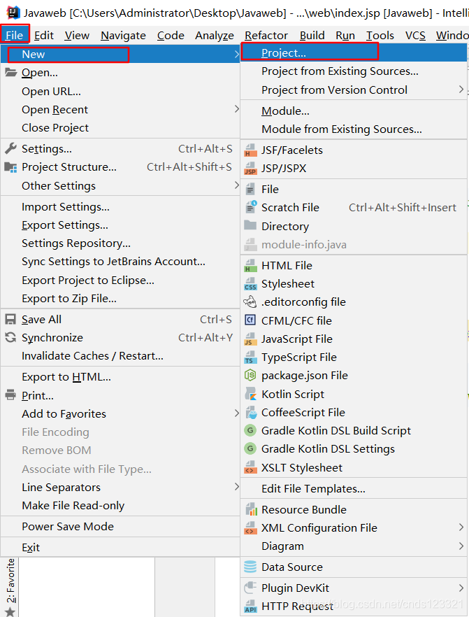The image size is (469, 617).
Task: Select Edit File Templates...
Action: (x=354, y=488)
